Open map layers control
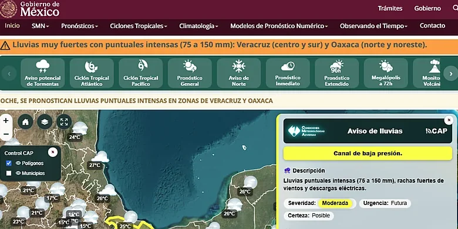 (x=45, y=122)
